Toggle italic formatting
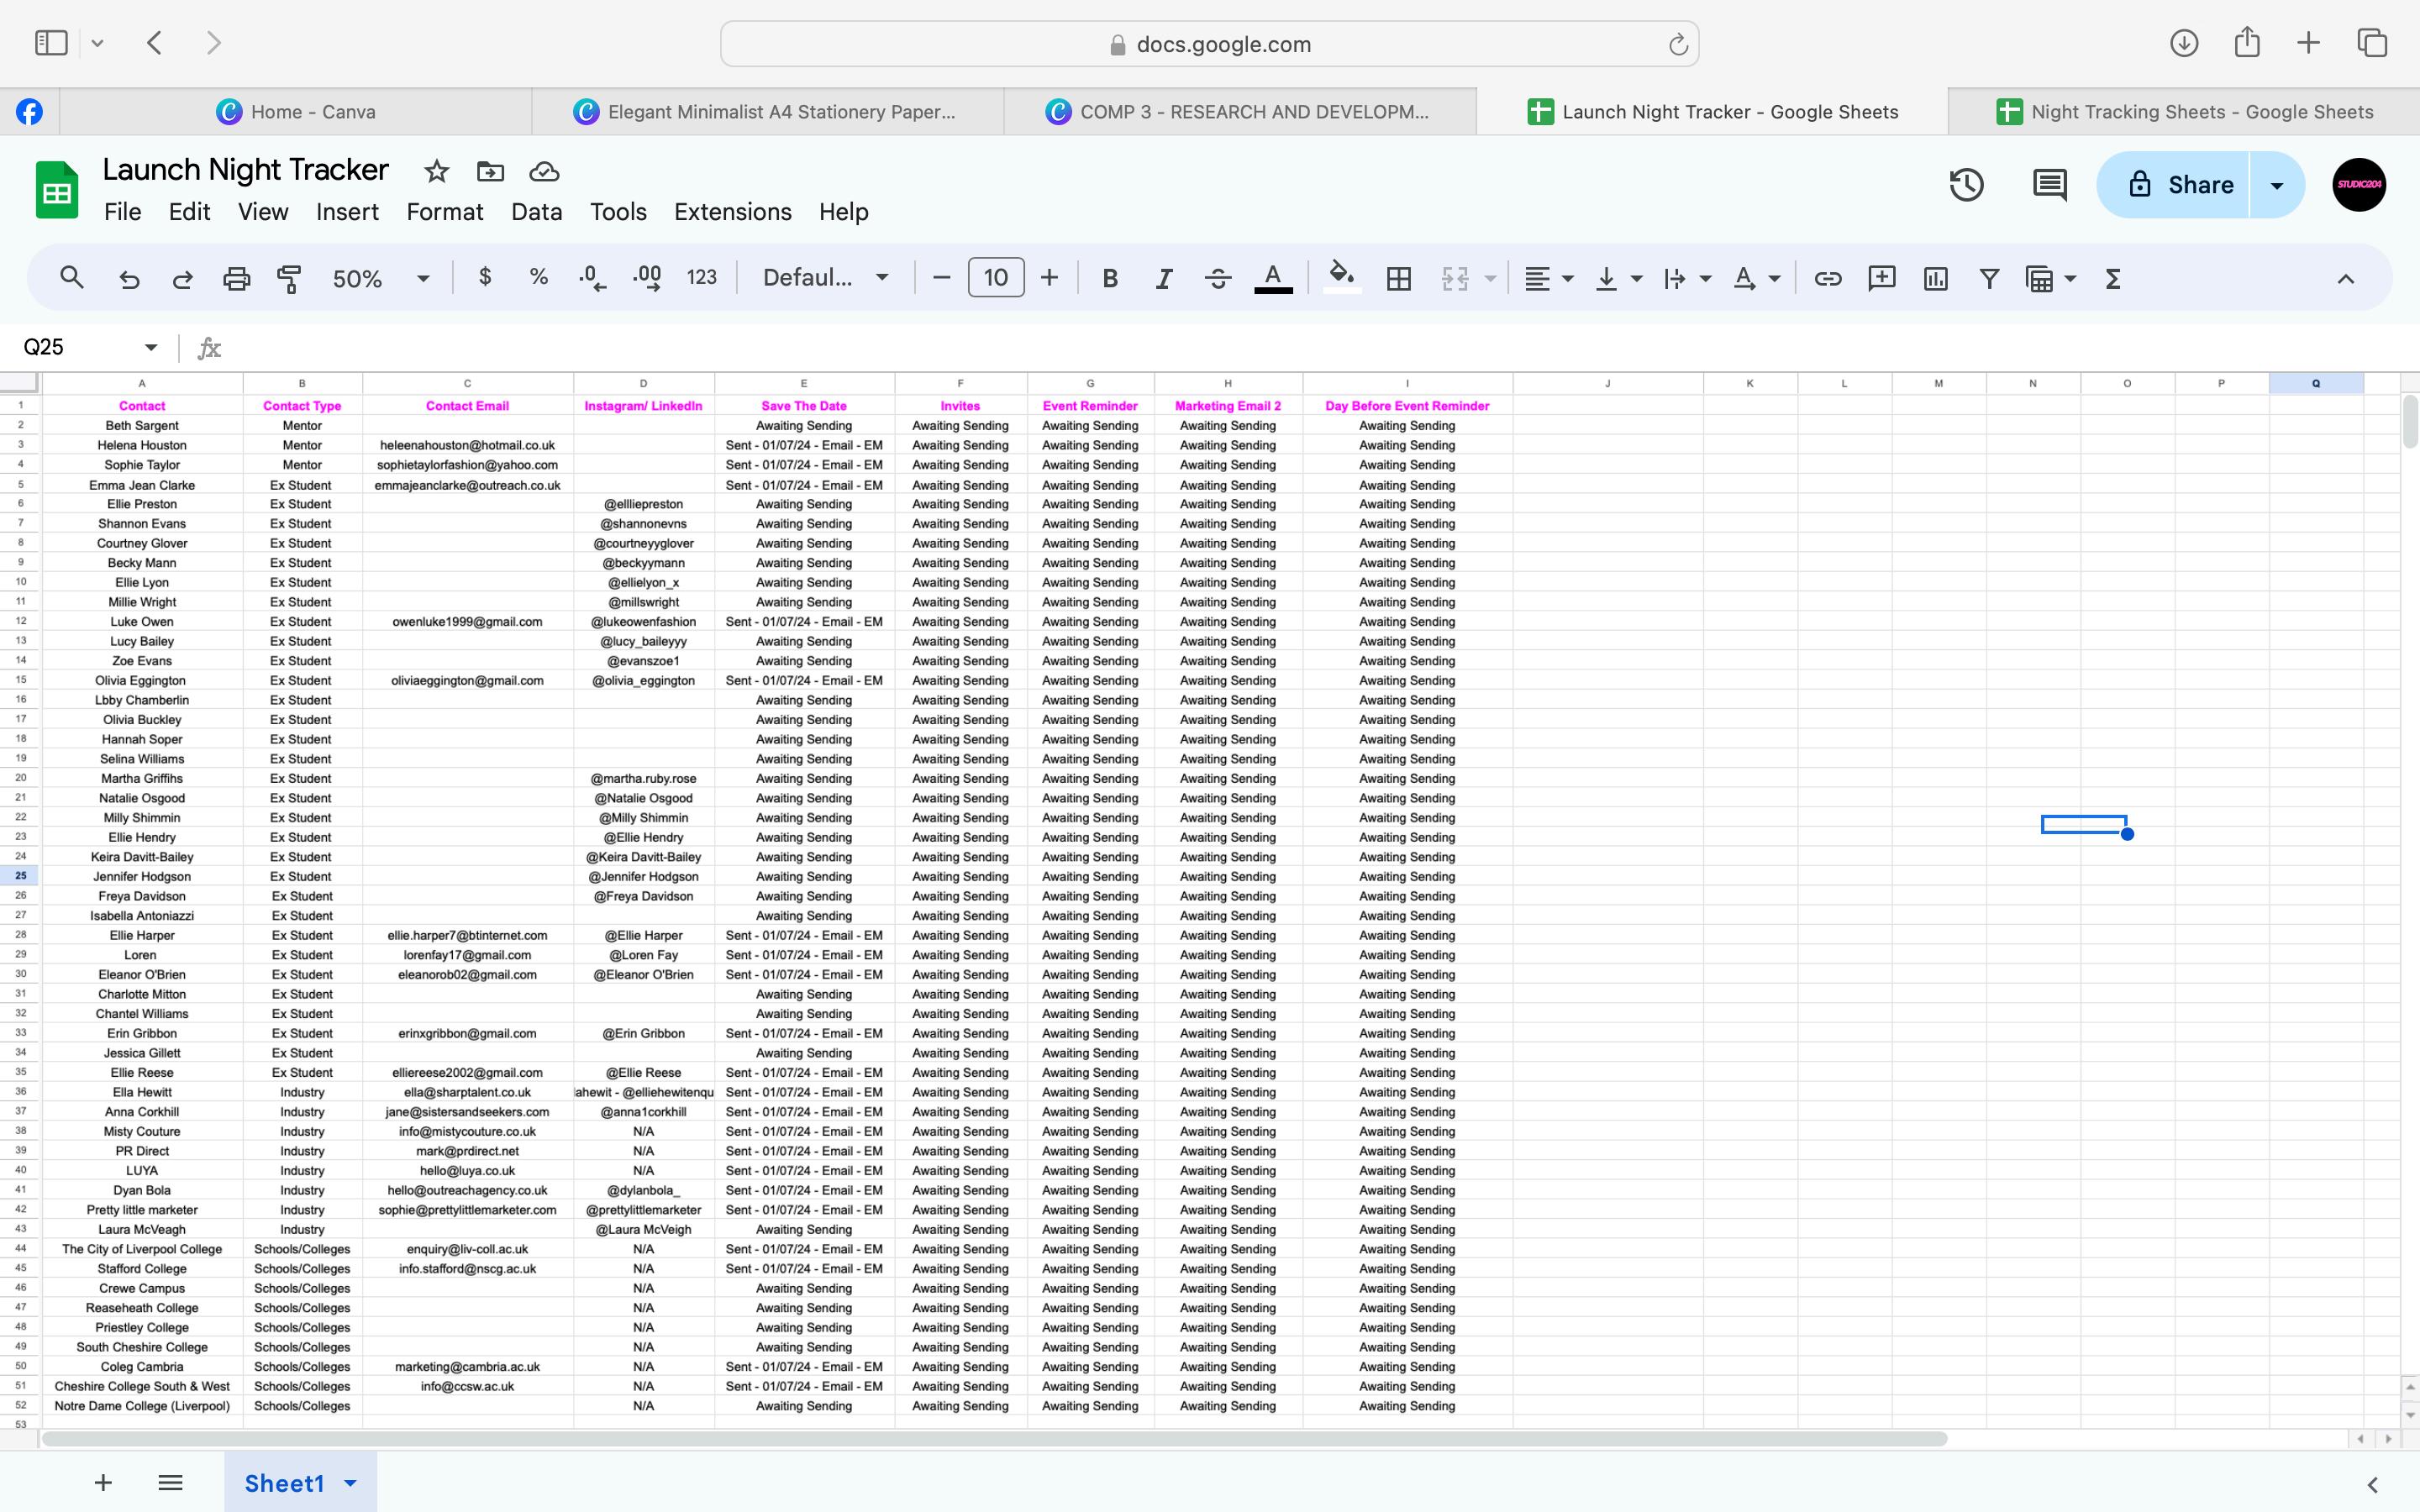This screenshot has width=2420, height=1512. [x=1163, y=278]
